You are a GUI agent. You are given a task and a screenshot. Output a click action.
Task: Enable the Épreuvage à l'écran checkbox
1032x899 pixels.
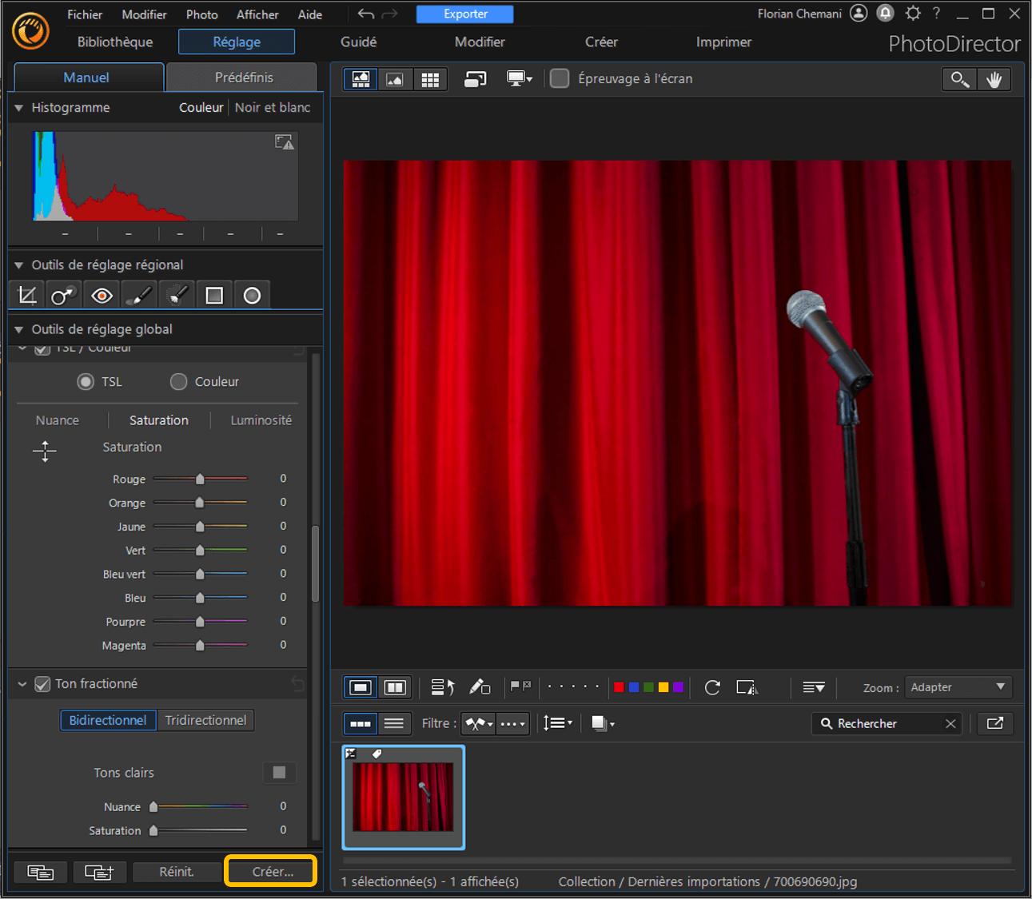pyautogui.click(x=560, y=78)
